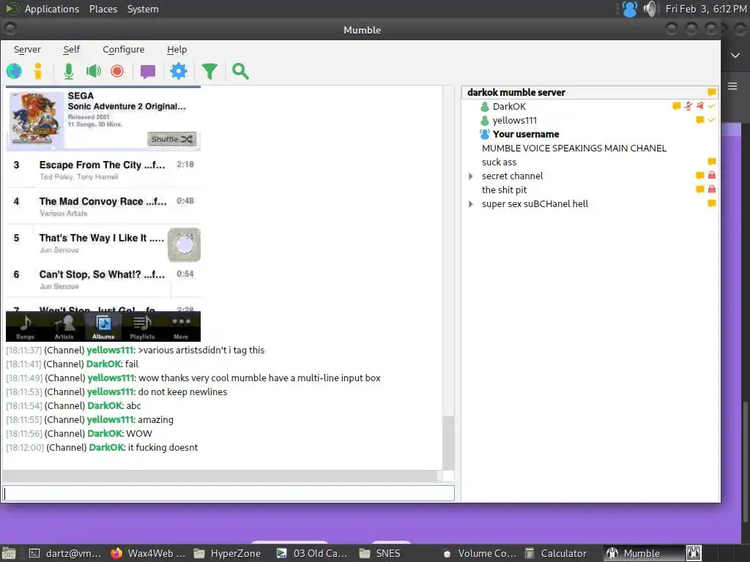Select user DarkOK in channel tree
The image size is (750, 562).
click(x=509, y=107)
